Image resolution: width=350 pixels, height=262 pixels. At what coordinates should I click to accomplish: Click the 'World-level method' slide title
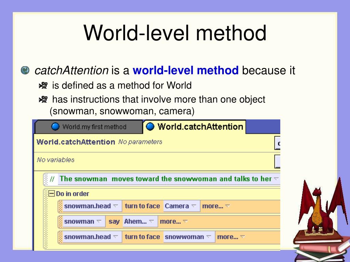pyautogui.click(x=175, y=33)
